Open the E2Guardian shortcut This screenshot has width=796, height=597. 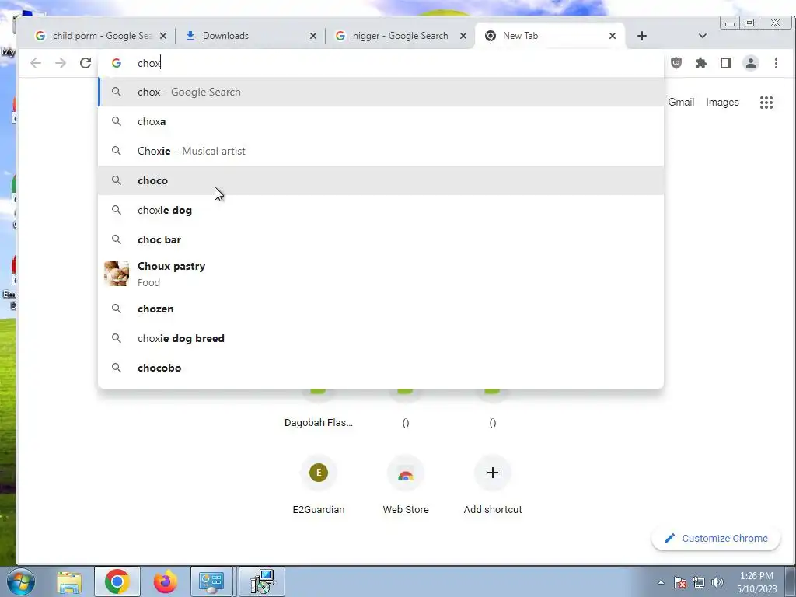pos(318,485)
